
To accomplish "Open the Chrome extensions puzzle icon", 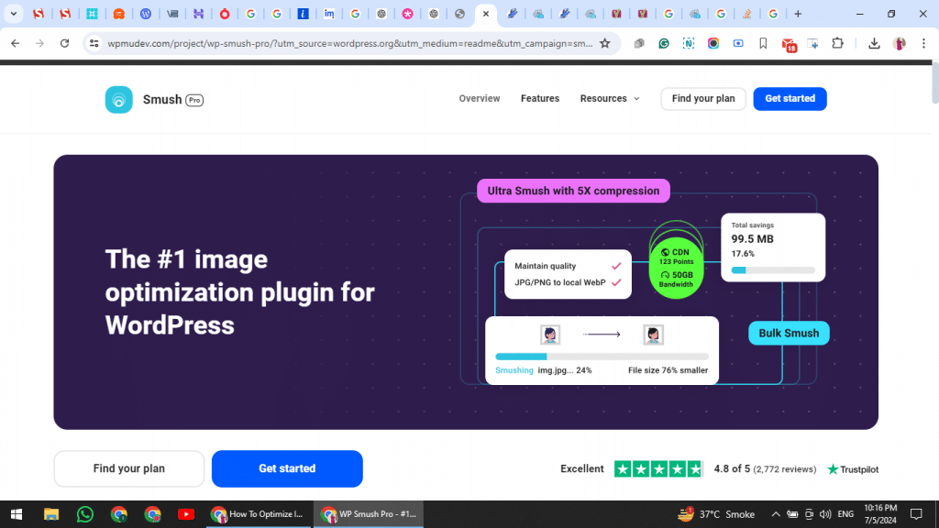I will (837, 43).
